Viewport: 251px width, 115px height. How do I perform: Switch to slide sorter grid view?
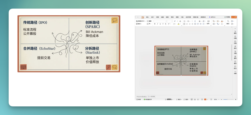pos(195,99)
